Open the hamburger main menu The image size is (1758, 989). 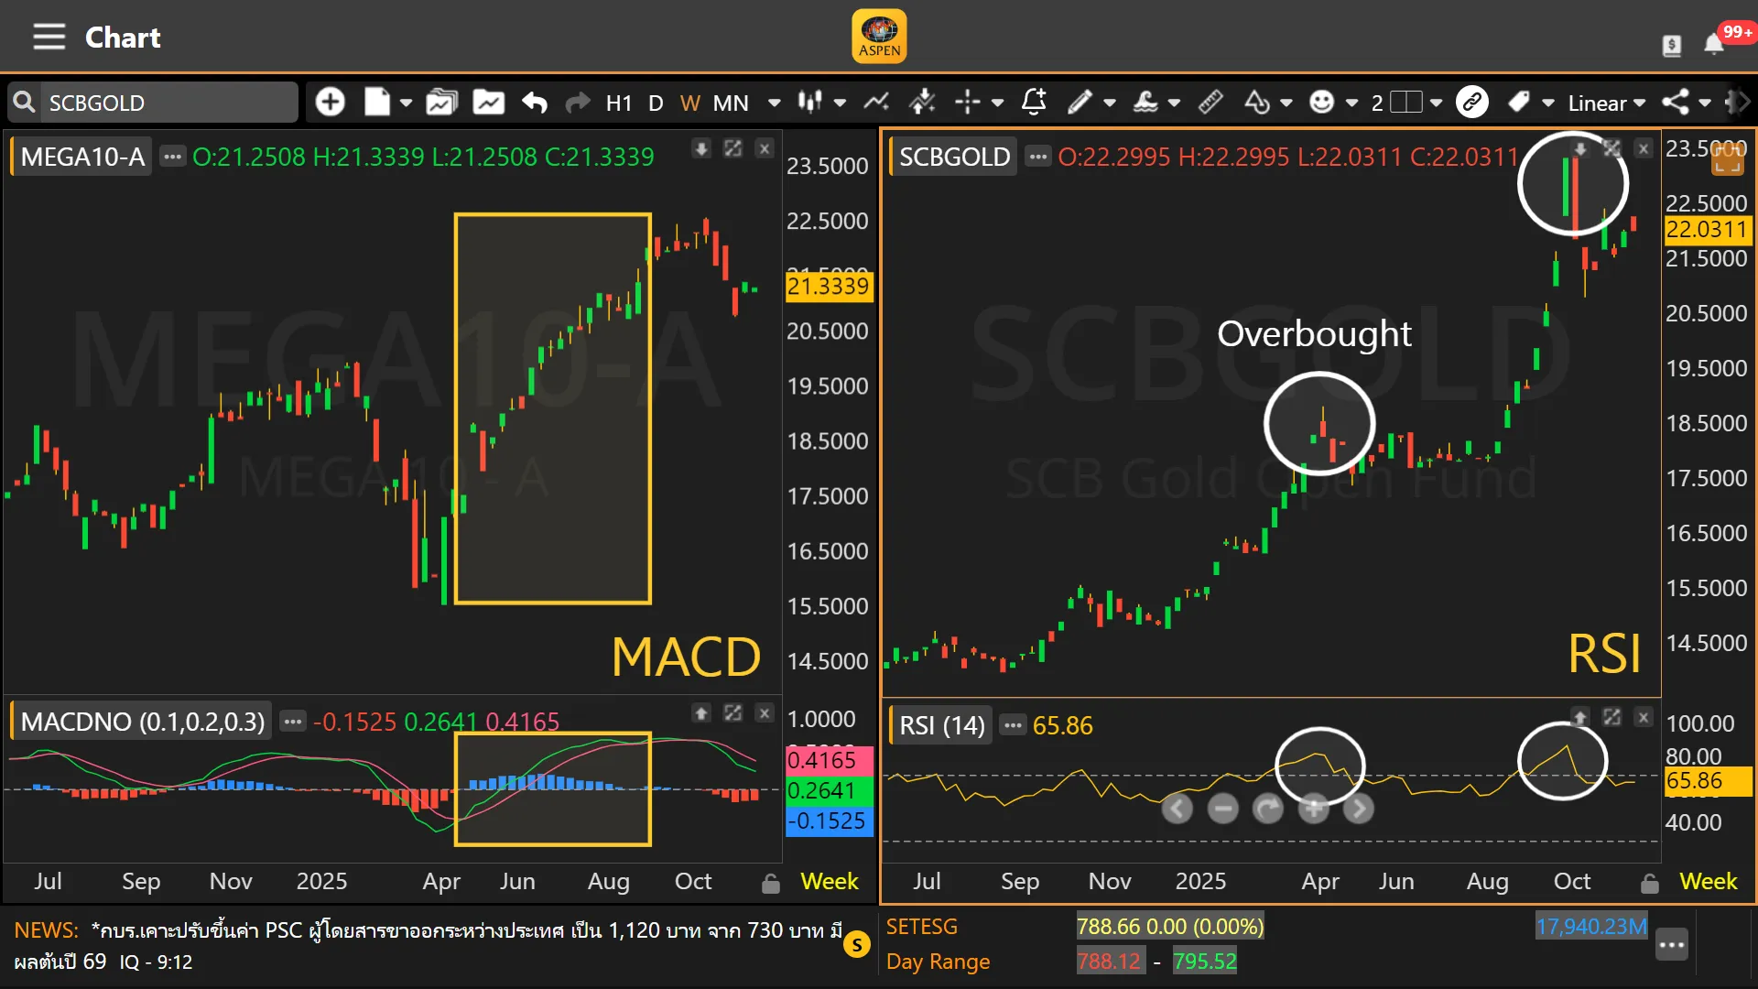[x=49, y=37]
